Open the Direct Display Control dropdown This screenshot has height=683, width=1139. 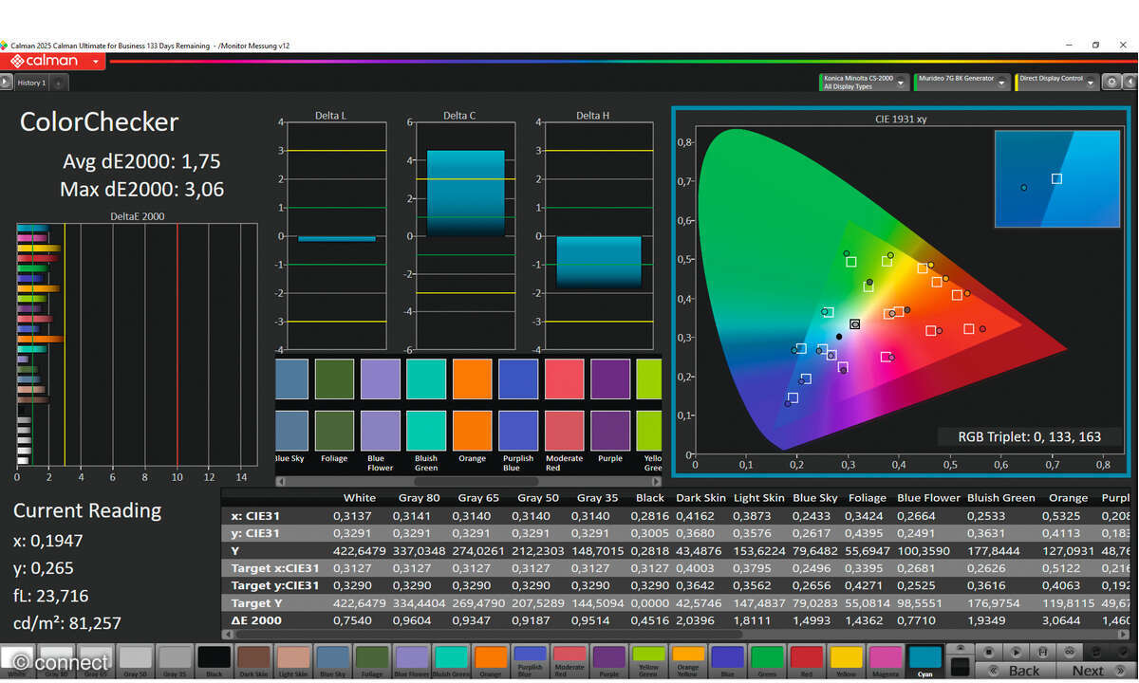point(1056,83)
